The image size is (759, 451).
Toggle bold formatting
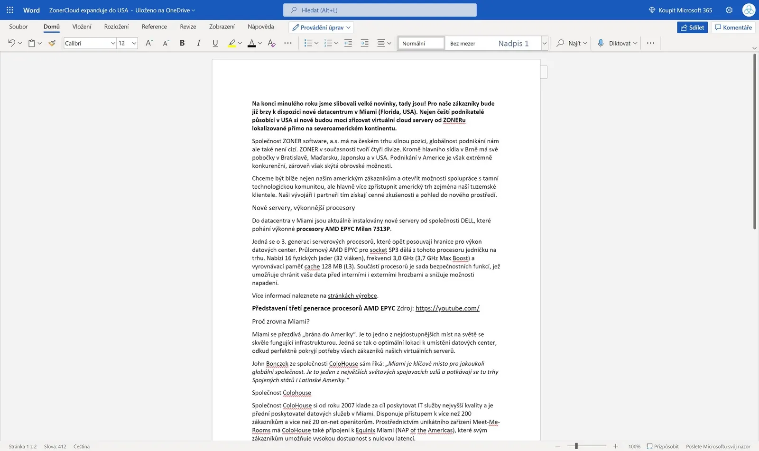click(182, 43)
